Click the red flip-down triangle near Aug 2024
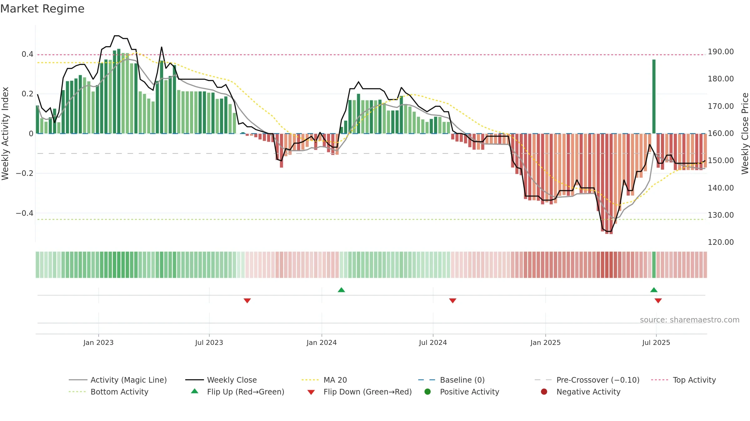Image resolution: width=750 pixels, height=421 pixels. pyautogui.click(x=452, y=301)
